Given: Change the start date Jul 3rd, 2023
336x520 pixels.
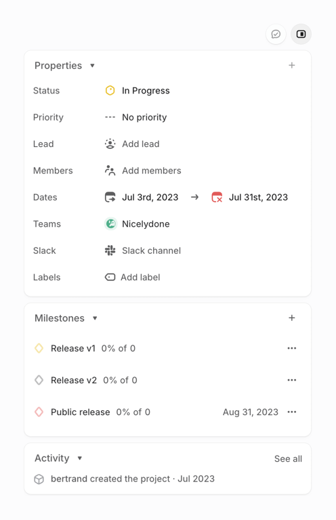Looking at the screenshot, I should (x=142, y=197).
